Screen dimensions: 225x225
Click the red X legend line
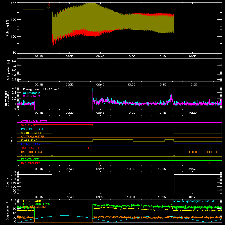click(x=33, y=6)
